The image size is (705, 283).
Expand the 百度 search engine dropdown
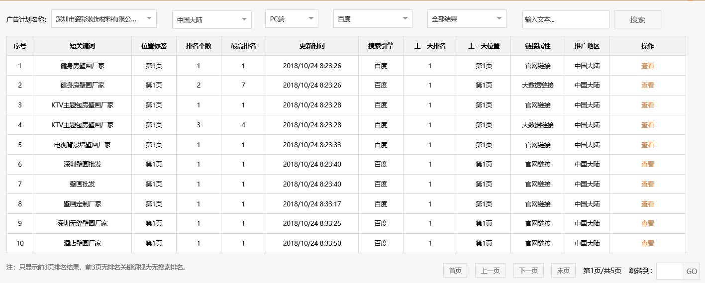pos(373,19)
